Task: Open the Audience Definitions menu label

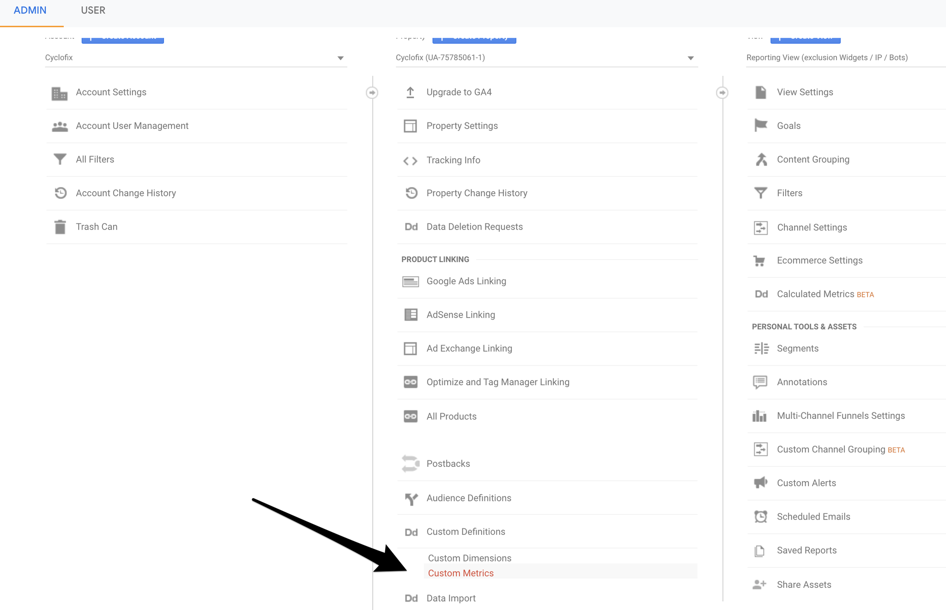Action: tap(469, 498)
